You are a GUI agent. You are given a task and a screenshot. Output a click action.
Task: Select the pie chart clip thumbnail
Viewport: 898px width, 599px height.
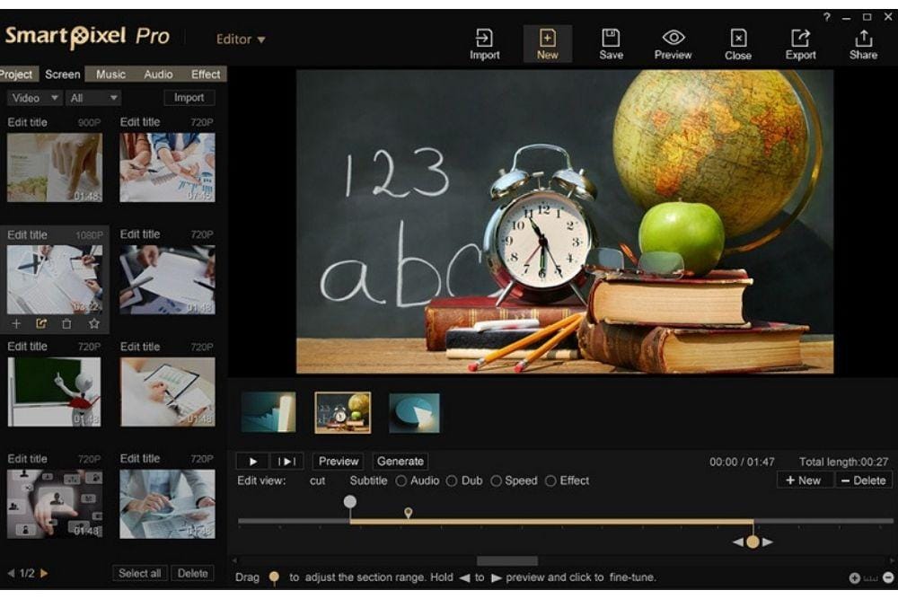pos(414,413)
